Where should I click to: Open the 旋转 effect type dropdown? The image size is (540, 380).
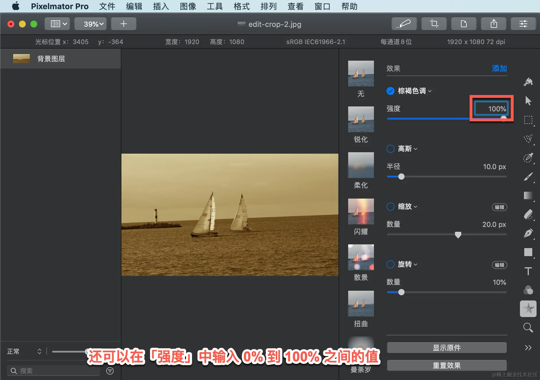point(408,264)
